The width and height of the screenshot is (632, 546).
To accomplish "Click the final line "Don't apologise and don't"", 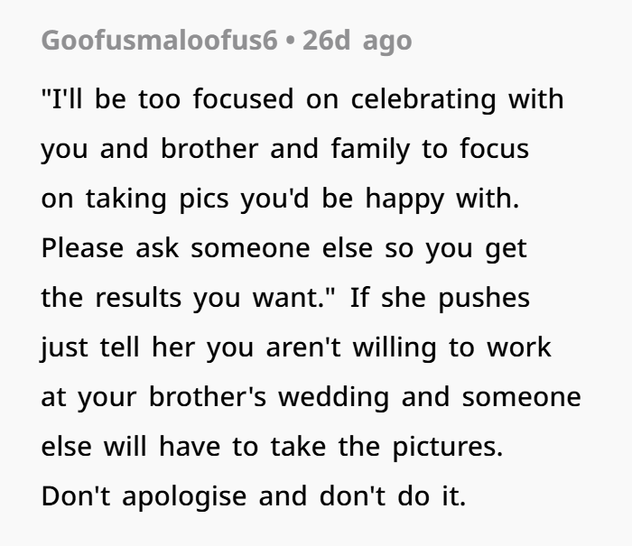I will coord(253,496).
